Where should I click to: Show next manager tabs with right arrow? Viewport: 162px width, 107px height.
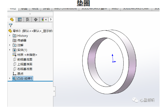[51, 19]
